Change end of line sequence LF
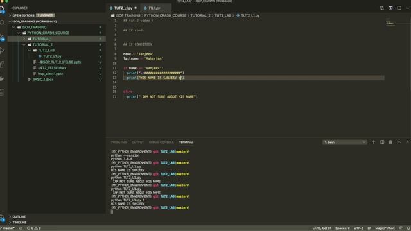Viewport: 411px width, 231px height. pyautogui.click(x=369, y=228)
